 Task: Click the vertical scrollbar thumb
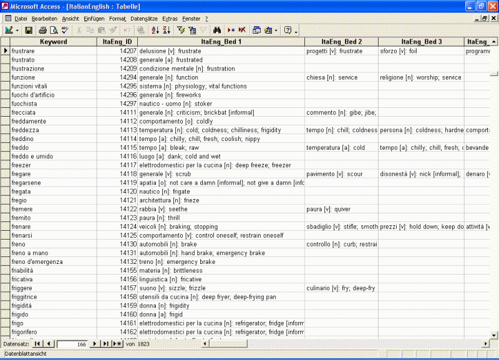[494, 74]
